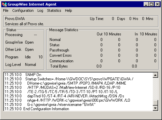Click the log scrollbar thumb
Viewport: 162px width, 120px height.
point(155,103)
